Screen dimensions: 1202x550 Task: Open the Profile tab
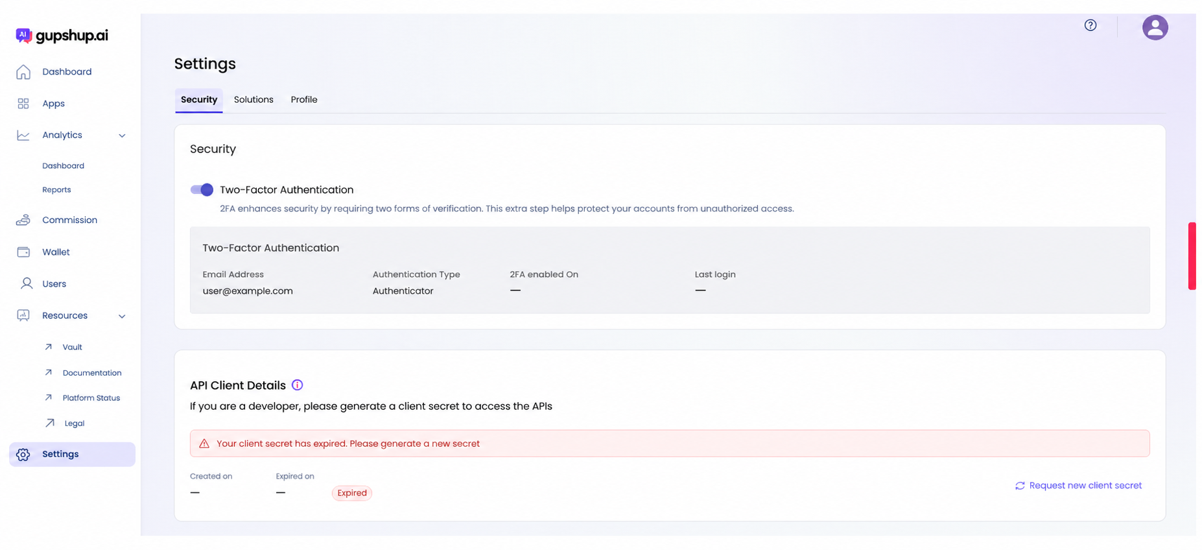304,100
